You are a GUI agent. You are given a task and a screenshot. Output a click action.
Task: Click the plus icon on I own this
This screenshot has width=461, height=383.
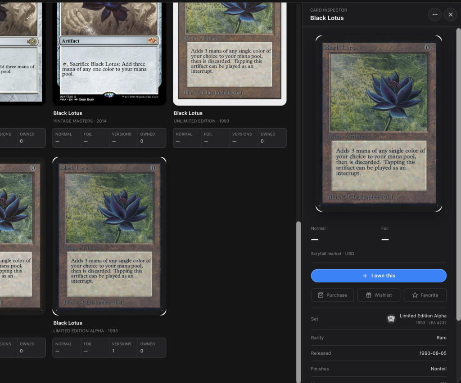[x=365, y=276]
